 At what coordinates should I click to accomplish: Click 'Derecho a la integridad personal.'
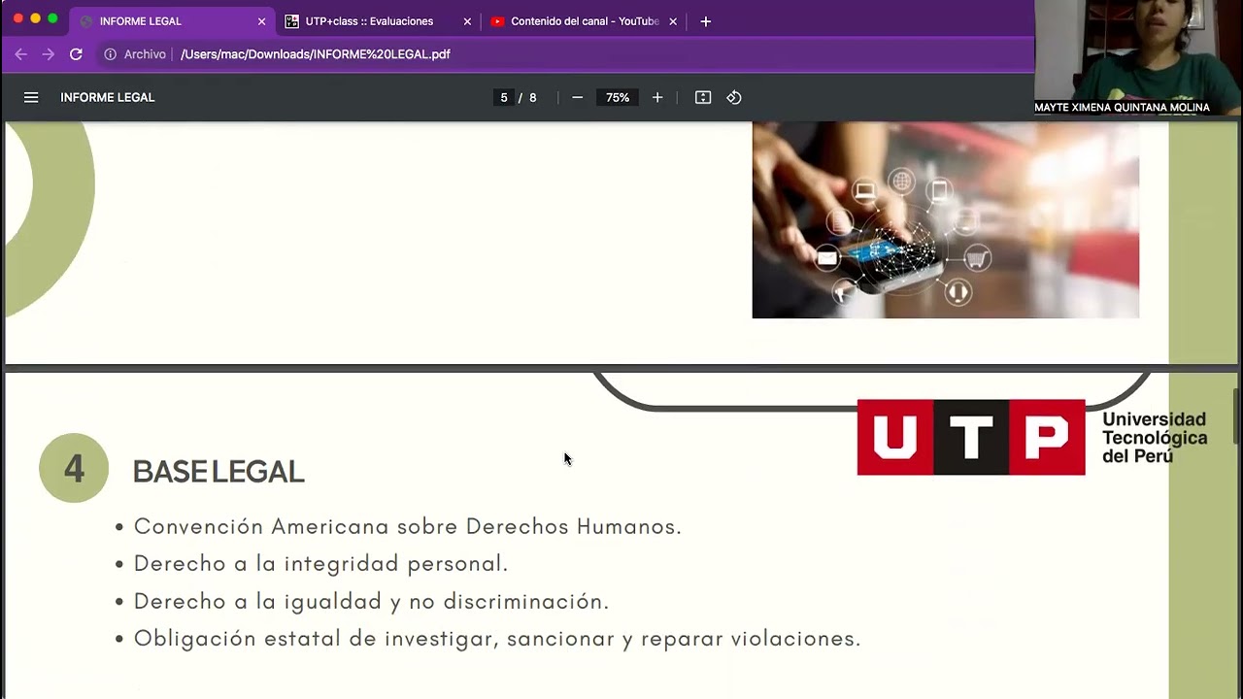click(320, 563)
